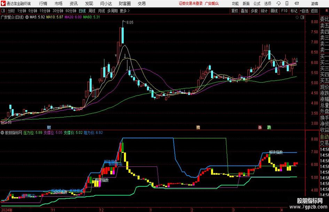Click the 游客 user label

point(314,3)
